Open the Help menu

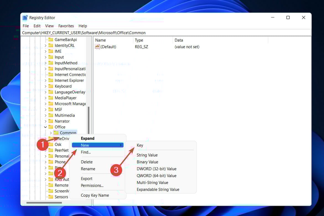pos(83,26)
